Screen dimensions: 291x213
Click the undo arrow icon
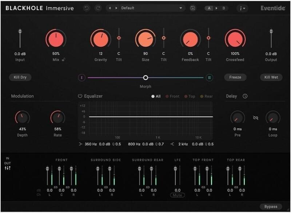point(87,8)
